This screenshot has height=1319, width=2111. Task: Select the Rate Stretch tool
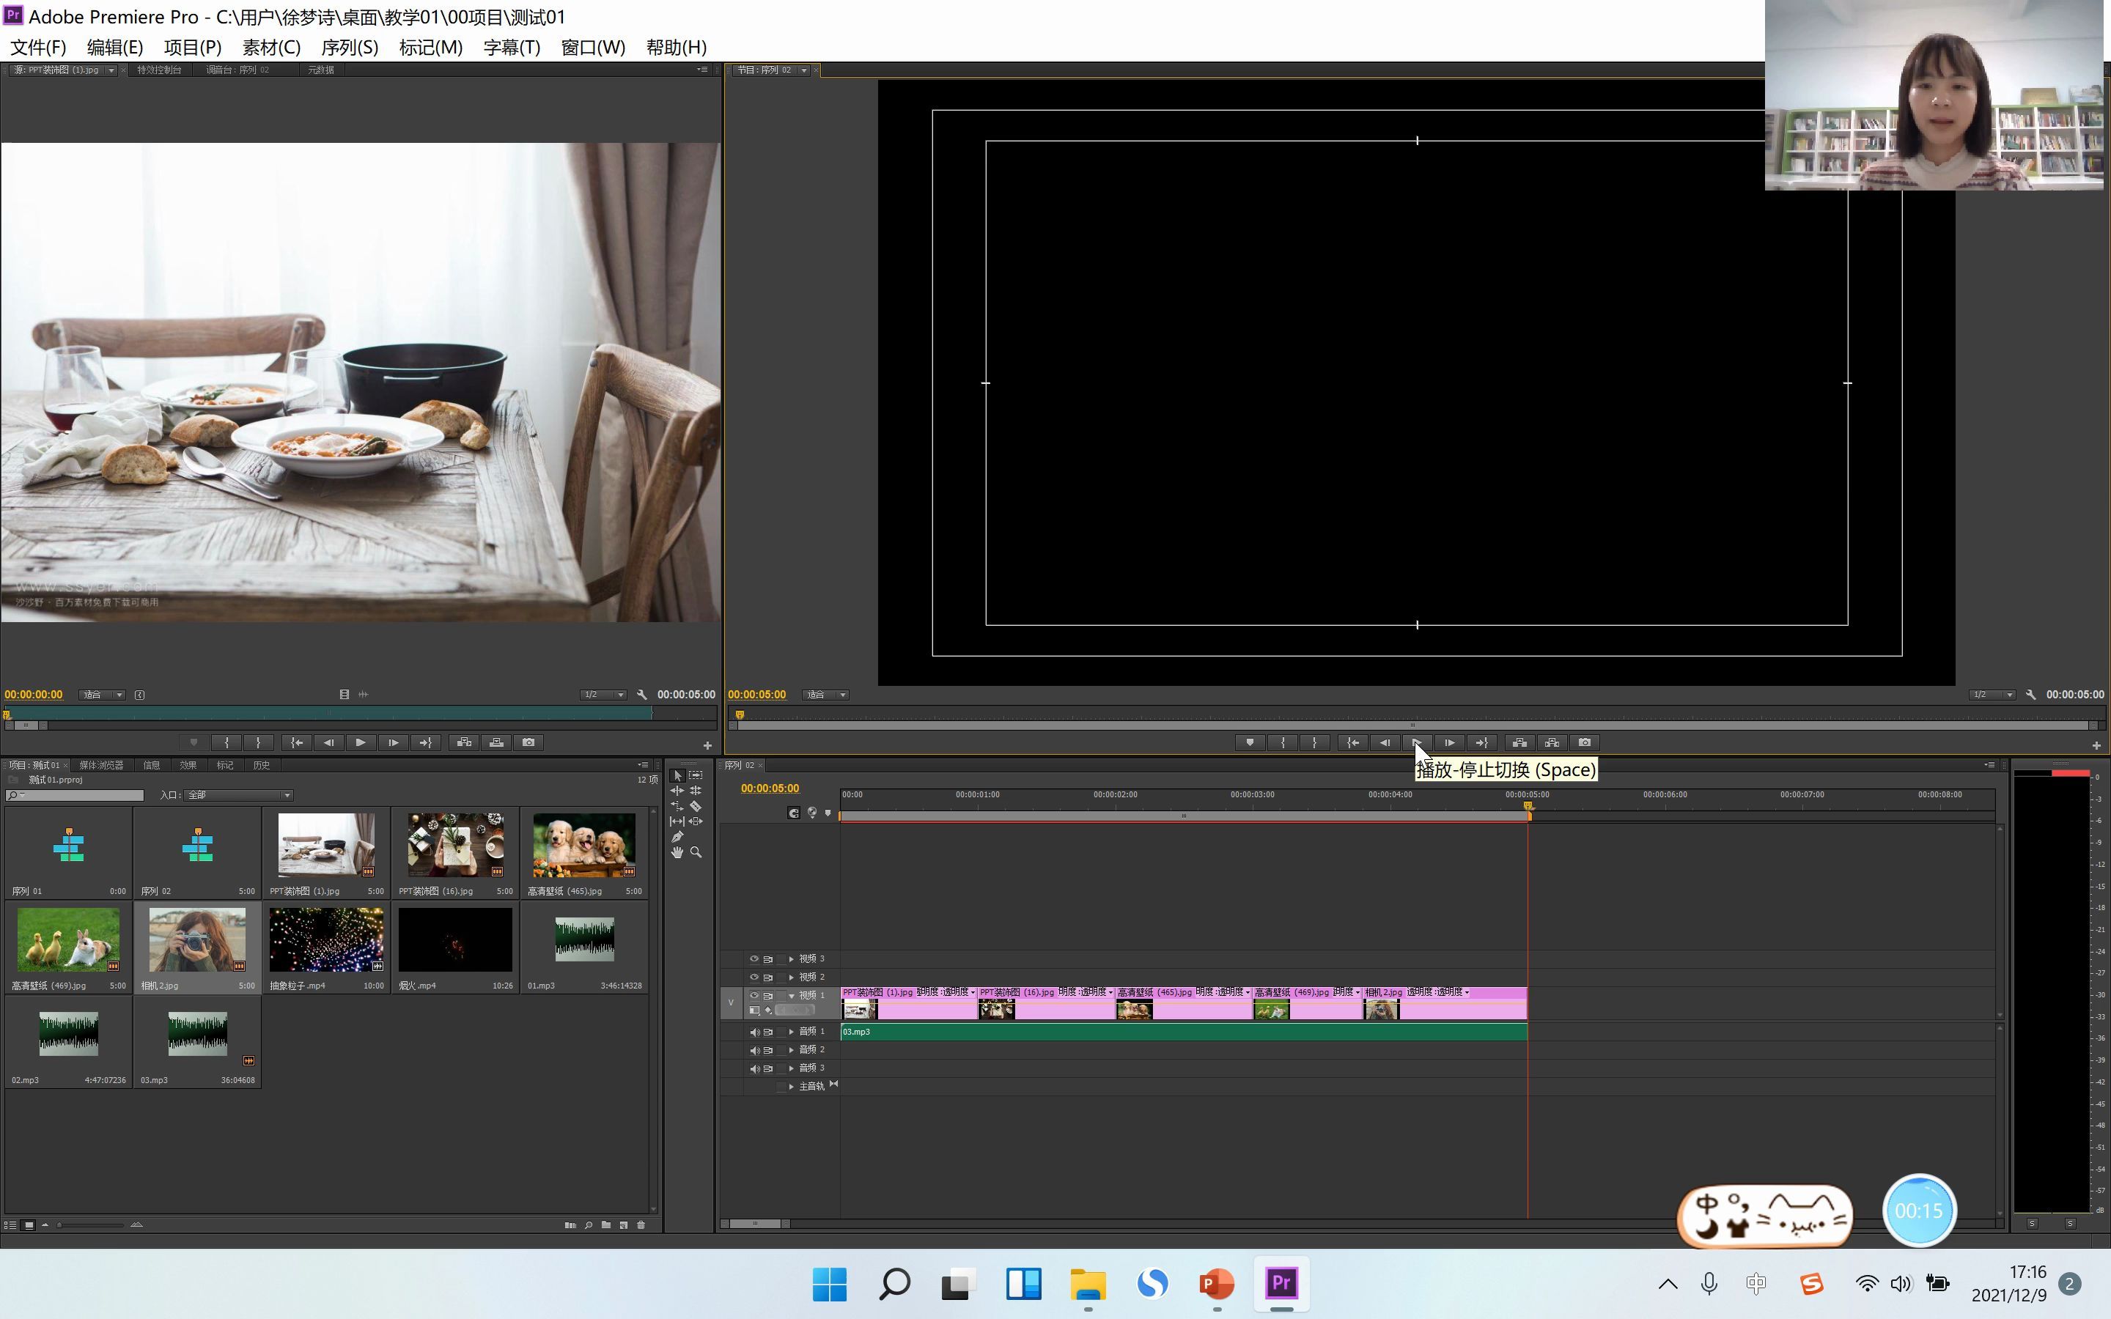point(677,806)
